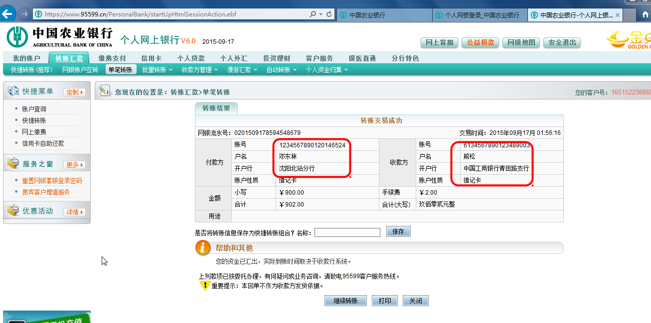Open the 分行特色 tab
This screenshot has height=323, width=651.
coord(405,58)
